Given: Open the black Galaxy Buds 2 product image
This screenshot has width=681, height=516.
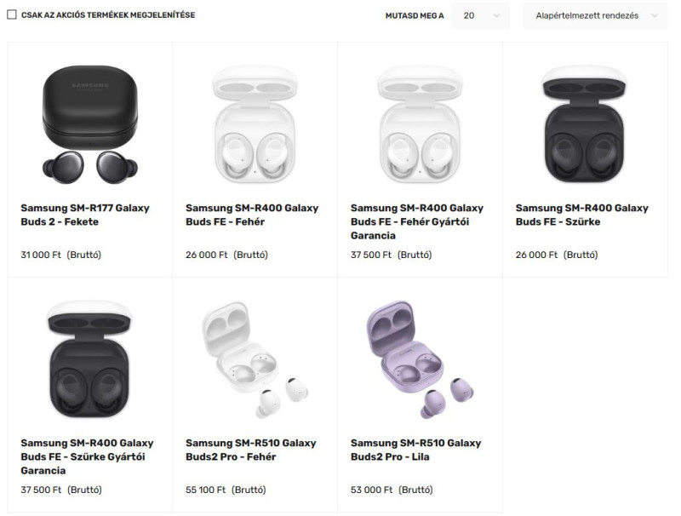Looking at the screenshot, I should pos(90,124).
